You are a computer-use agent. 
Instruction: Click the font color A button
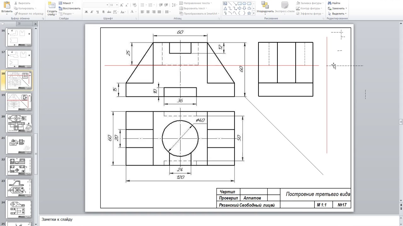133,12
